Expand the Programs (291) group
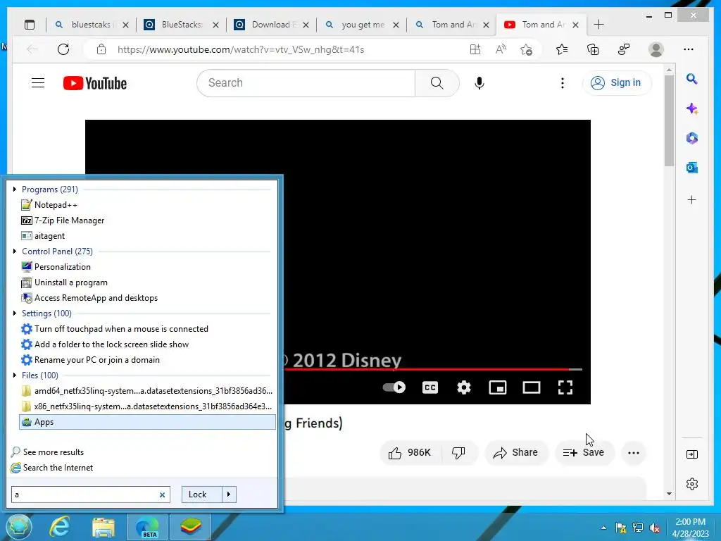 (x=15, y=189)
